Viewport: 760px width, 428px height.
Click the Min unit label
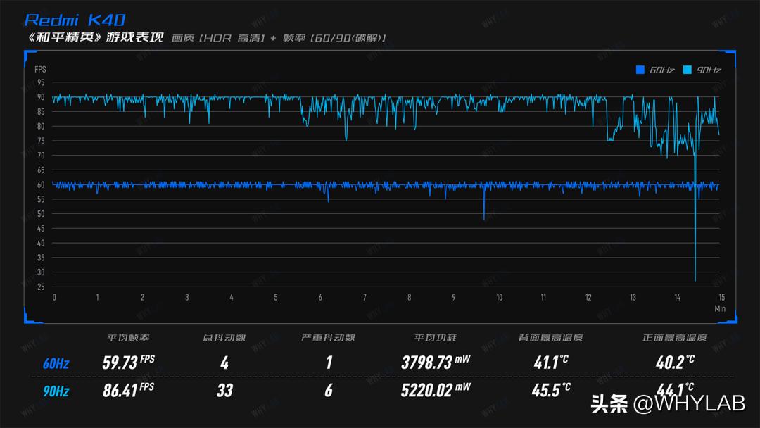click(720, 308)
